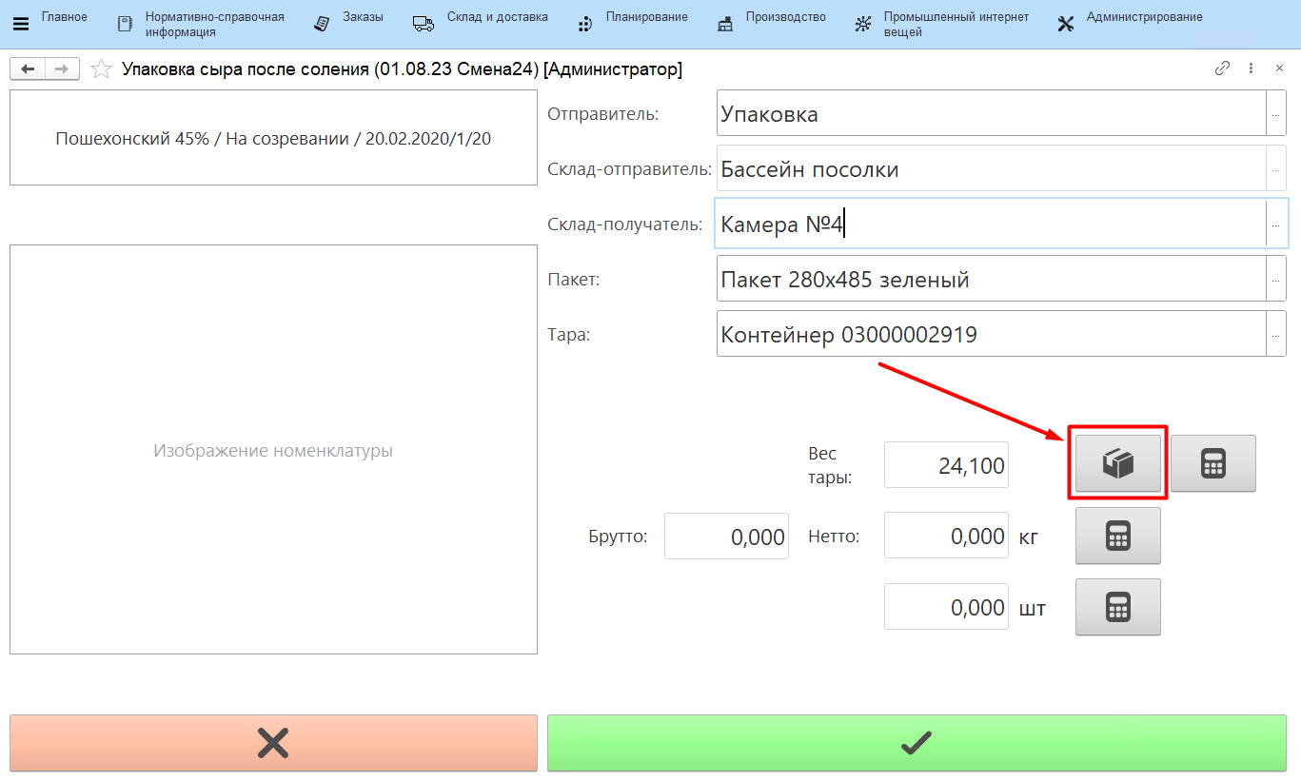
Task: Expand the Отправитель field selector
Action: (x=1275, y=114)
